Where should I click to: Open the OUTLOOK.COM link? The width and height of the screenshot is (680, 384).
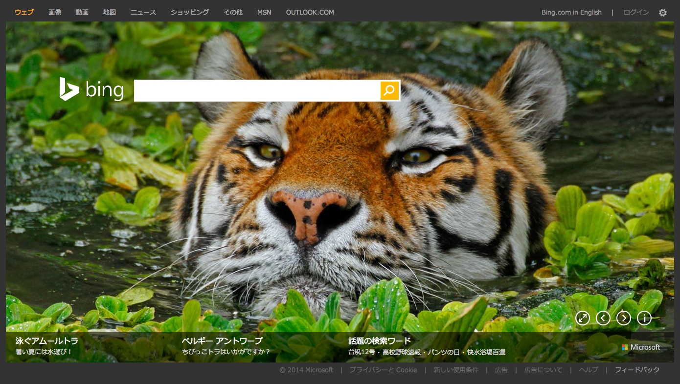(x=310, y=12)
